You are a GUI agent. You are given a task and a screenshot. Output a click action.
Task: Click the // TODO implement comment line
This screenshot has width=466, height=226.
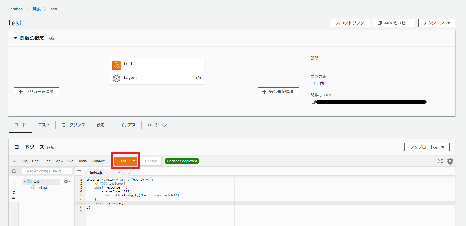coord(110,184)
